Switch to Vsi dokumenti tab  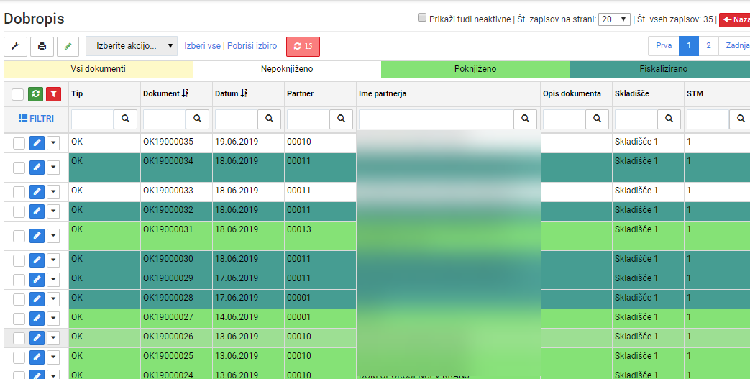98,69
